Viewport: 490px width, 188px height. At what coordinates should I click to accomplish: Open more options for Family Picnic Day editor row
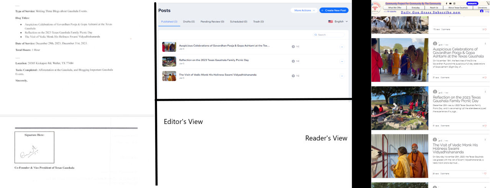pos(342,61)
